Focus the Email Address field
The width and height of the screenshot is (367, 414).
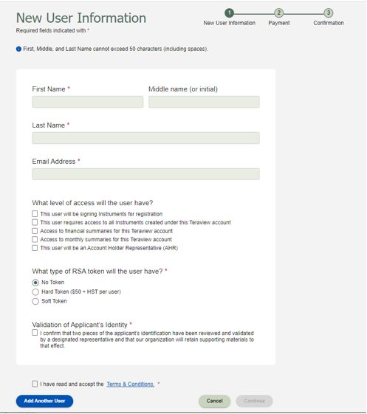pos(146,174)
